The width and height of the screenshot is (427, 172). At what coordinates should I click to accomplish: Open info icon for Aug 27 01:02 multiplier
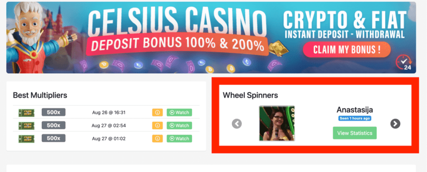(x=157, y=139)
